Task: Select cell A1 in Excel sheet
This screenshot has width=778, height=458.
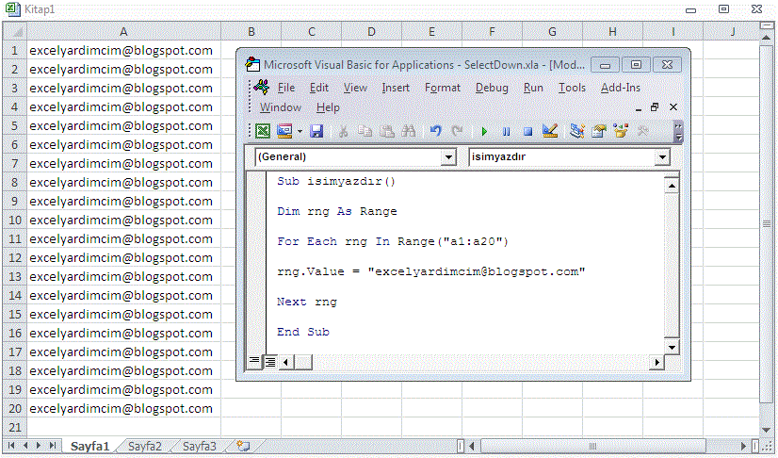Action: click(123, 51)
